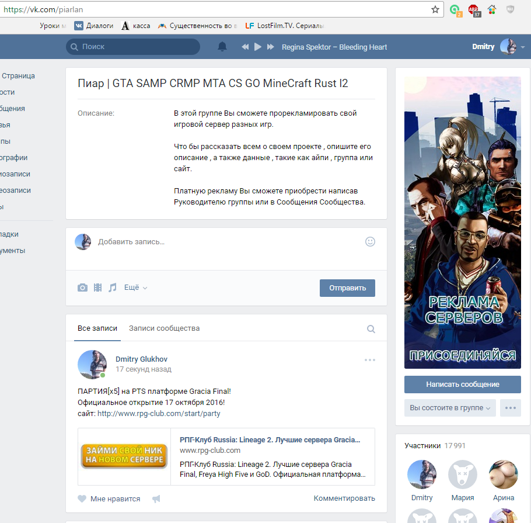The width and height of the screenshot is (531, 523).
Task: Open Dmitry Glukhov's avatar on the post
Action: 92,365
